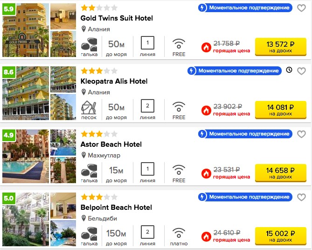312x250 pixels.
Task: Open Belpoint Beach pool waterslide thumbnail
Action: [x=63, y=233]
